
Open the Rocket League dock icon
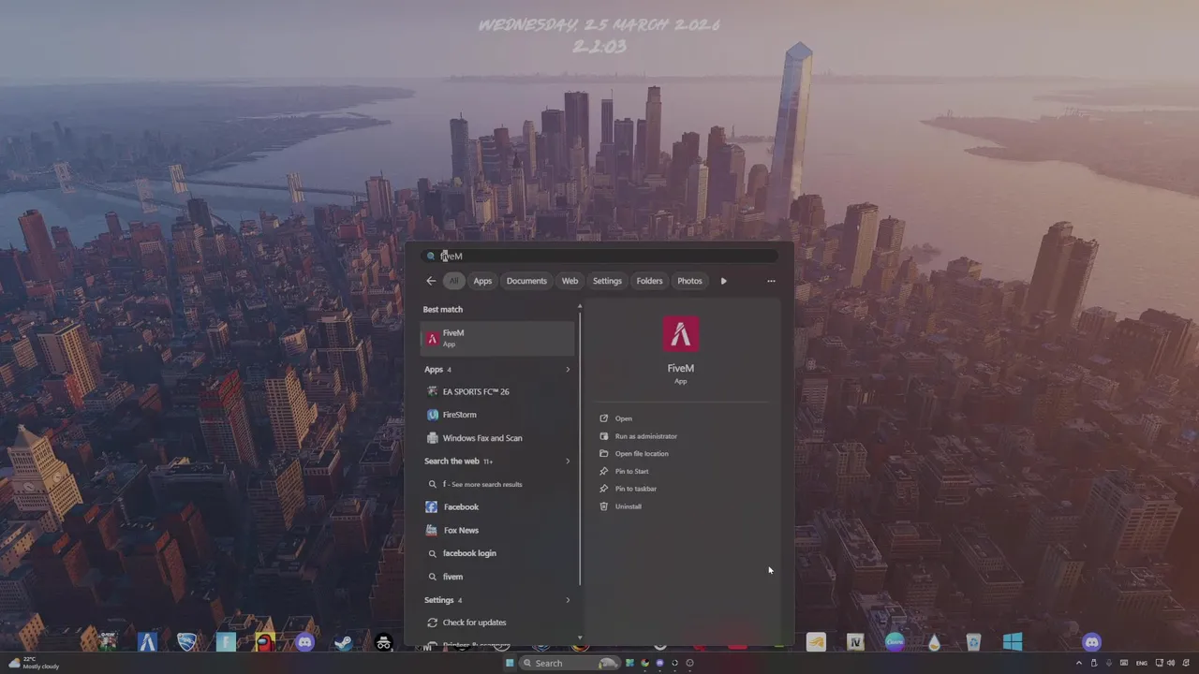pos(187,642)
